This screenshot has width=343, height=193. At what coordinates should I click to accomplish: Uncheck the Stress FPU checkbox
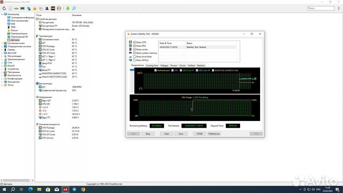tap(134, 46)
